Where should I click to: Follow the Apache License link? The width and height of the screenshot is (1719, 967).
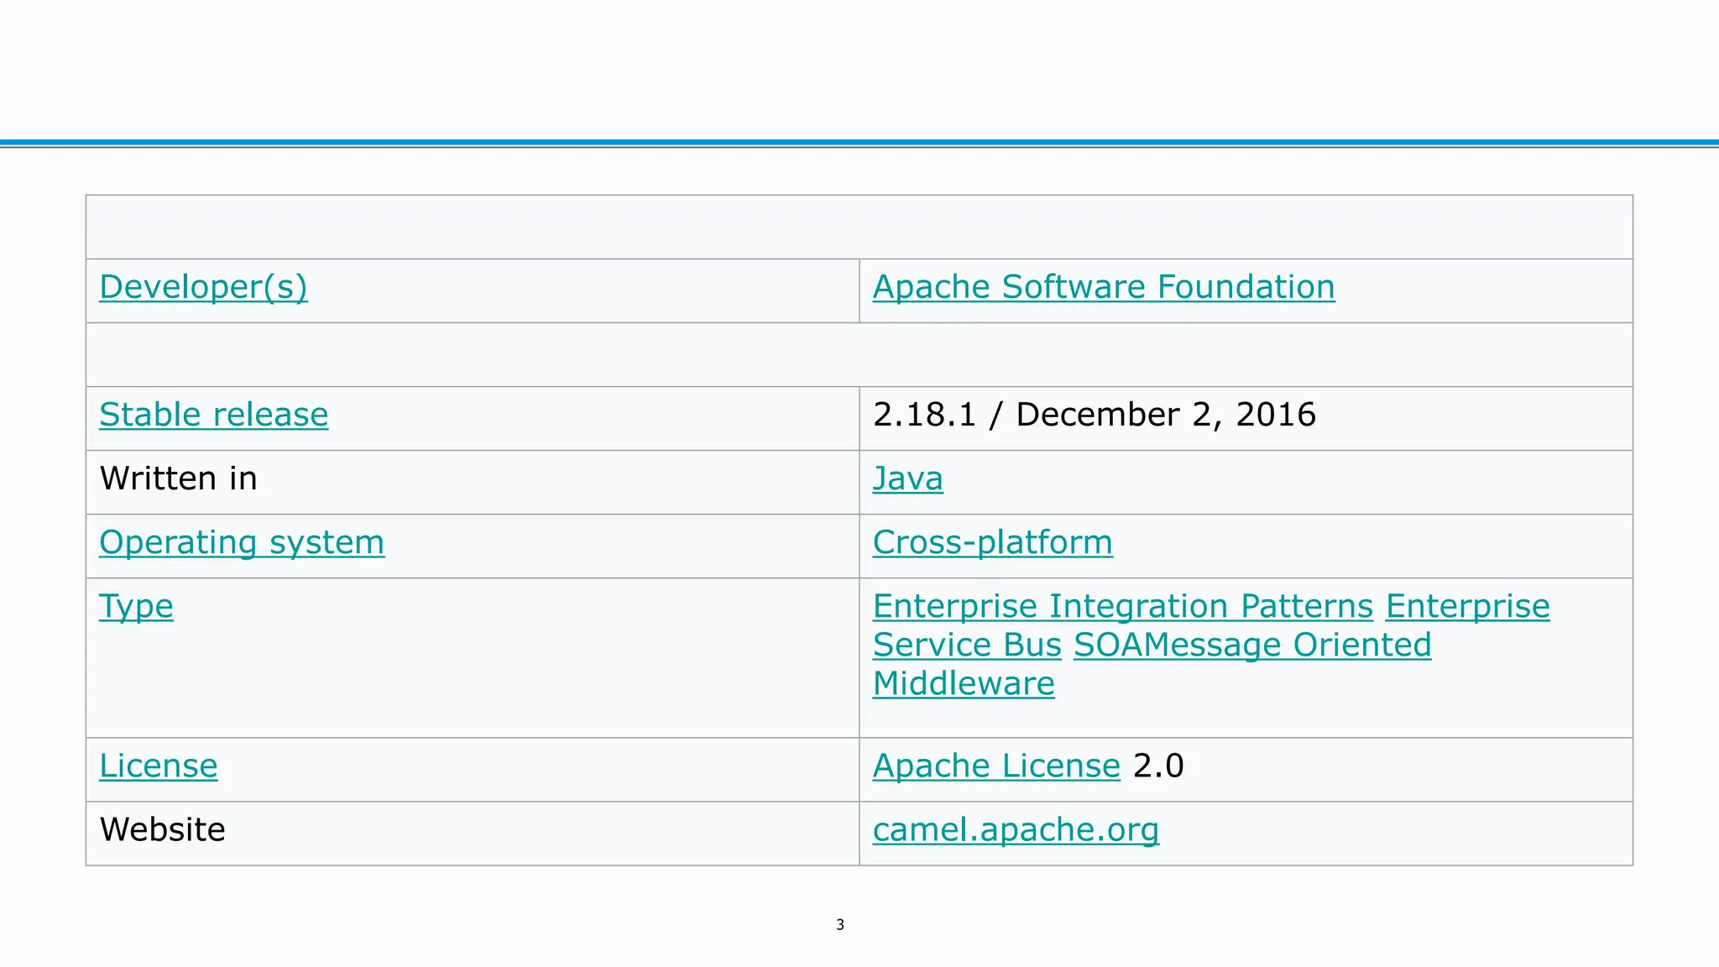(x=995, y=766)
